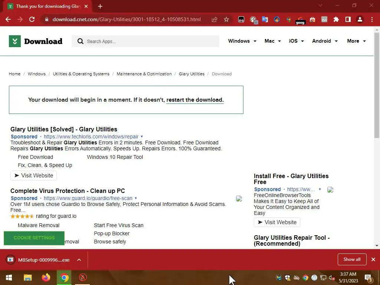Open the Chrome three-dot menu

coord(372,19)
